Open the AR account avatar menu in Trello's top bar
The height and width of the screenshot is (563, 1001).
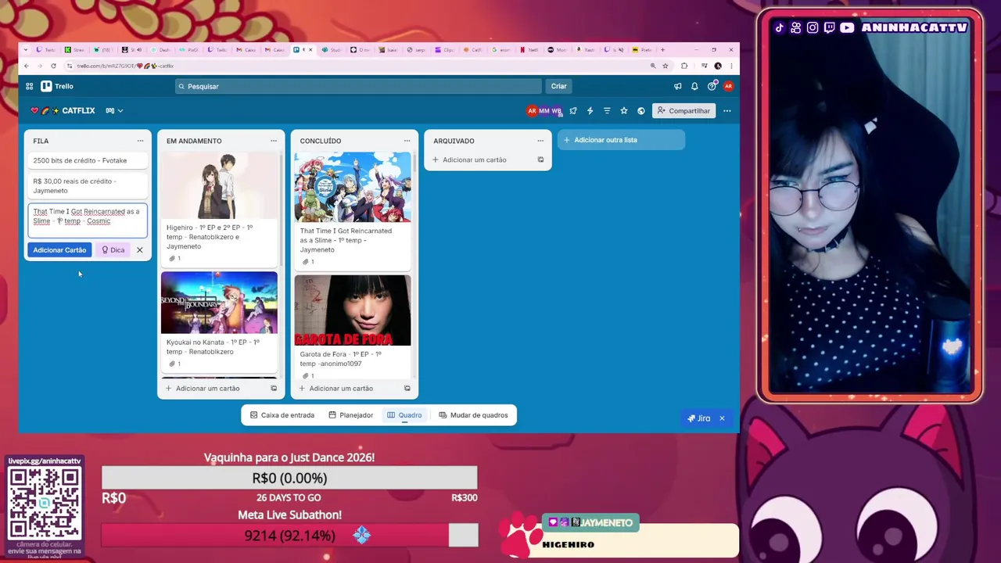click(x=728, y=86)
